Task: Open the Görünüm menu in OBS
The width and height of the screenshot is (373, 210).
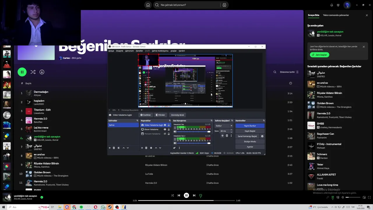Action: pos(129,51)
